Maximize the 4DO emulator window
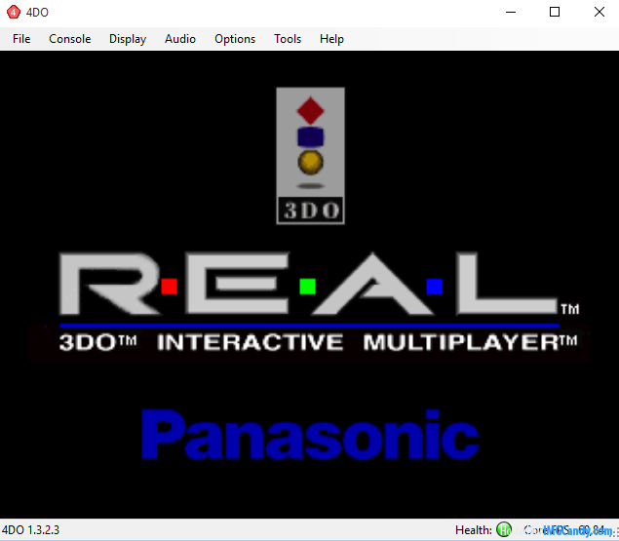The width and height of the screenshot is (619, 541). click(555, 13)
